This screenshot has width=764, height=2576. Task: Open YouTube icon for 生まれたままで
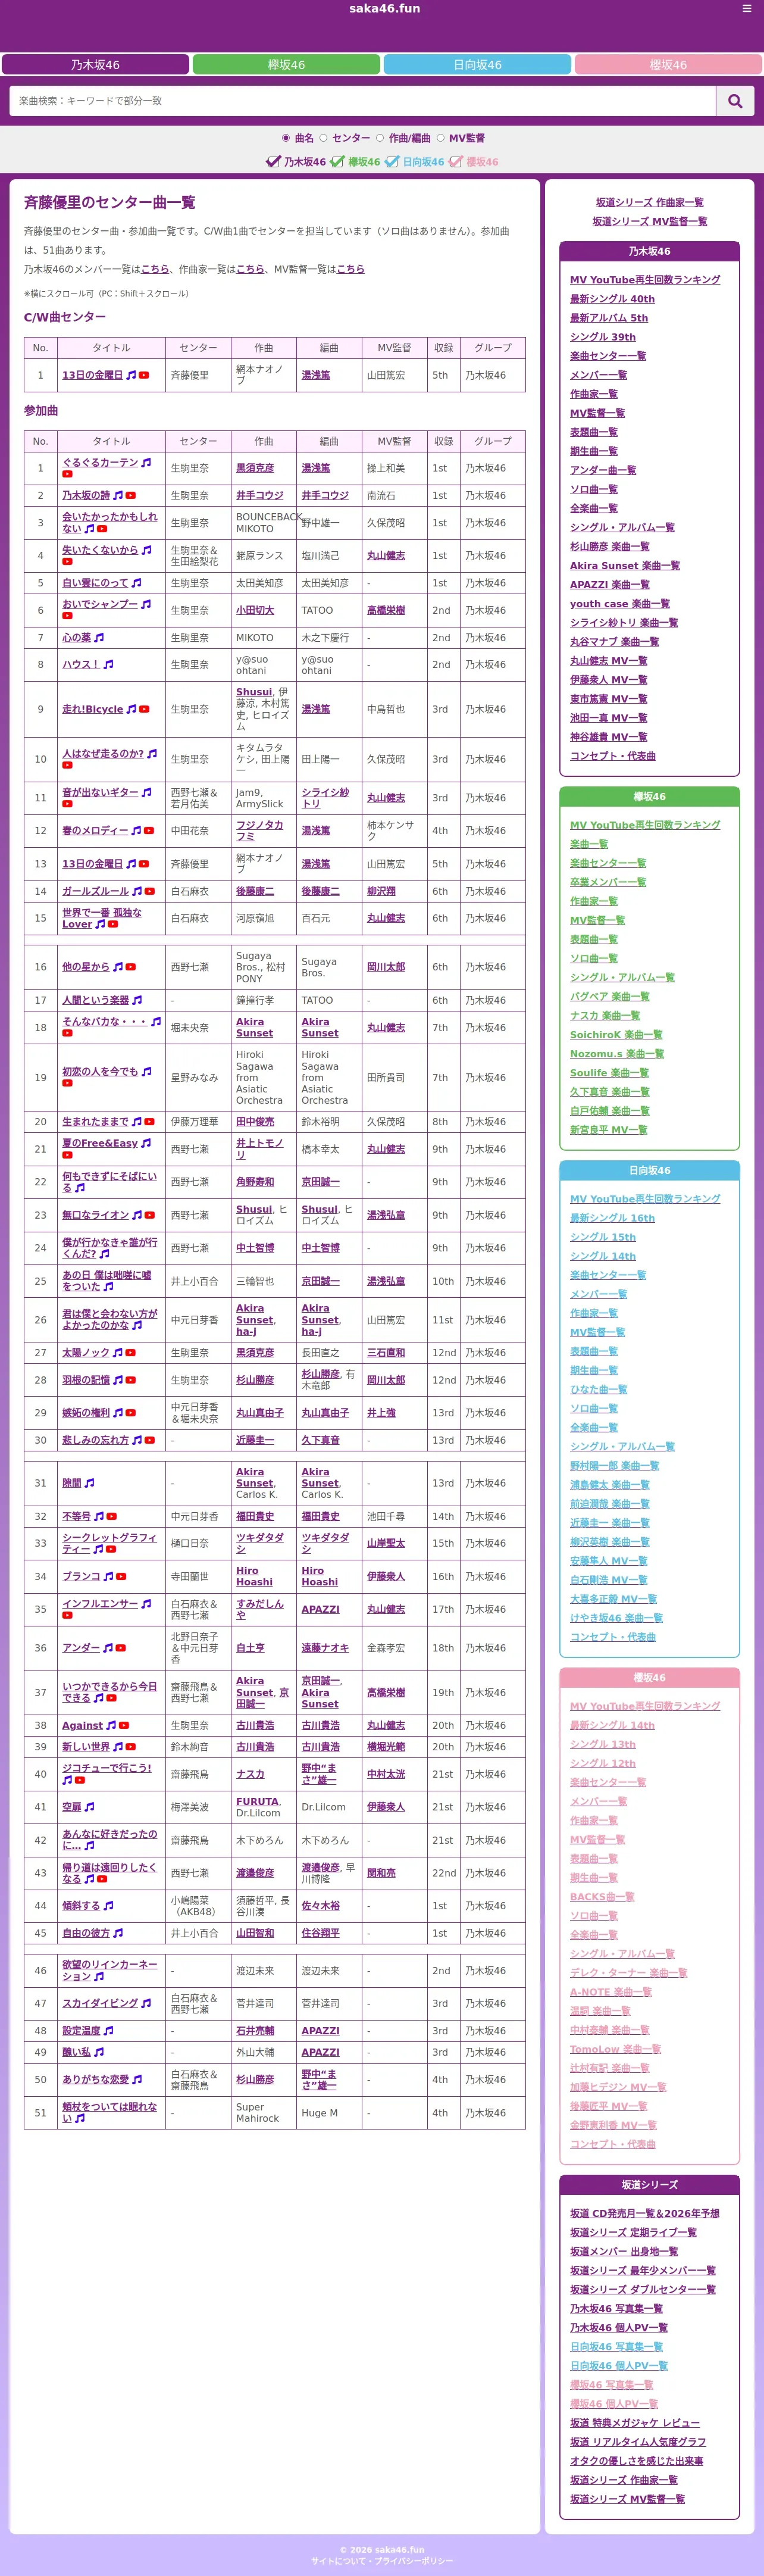coord(150,1122)
